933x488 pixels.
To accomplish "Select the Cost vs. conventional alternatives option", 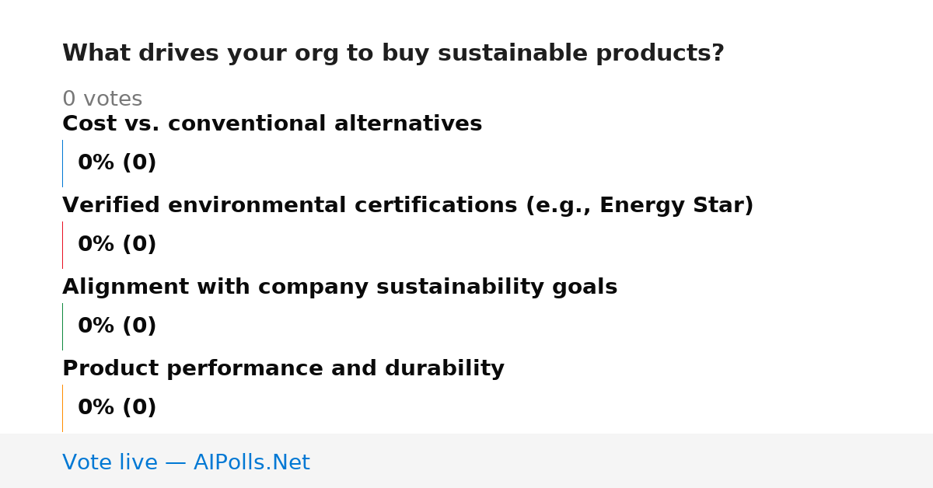I will [272, 124].
